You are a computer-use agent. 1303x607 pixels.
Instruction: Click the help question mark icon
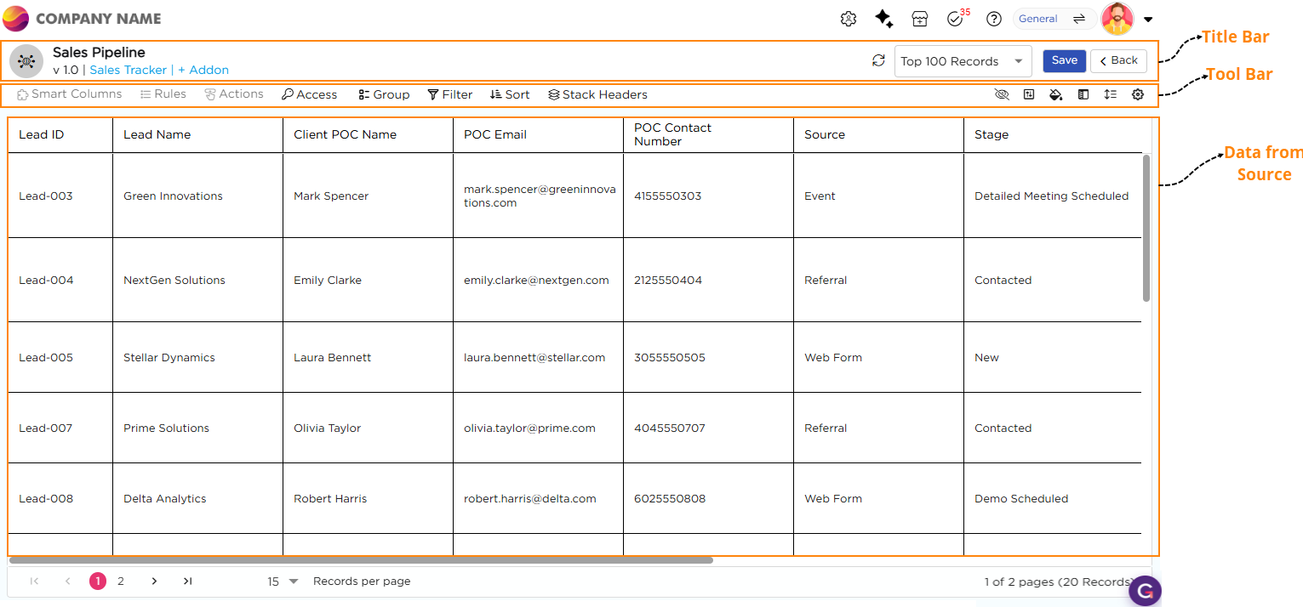pos(993,19)
